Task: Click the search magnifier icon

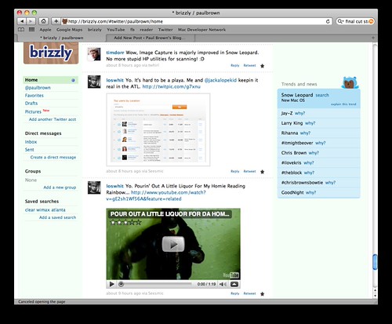Action: click(340, 21)
